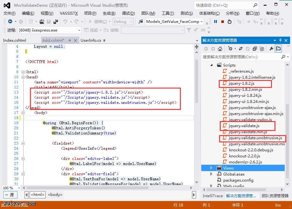Select the <body> breadcrumb element

tap(55, 195)
